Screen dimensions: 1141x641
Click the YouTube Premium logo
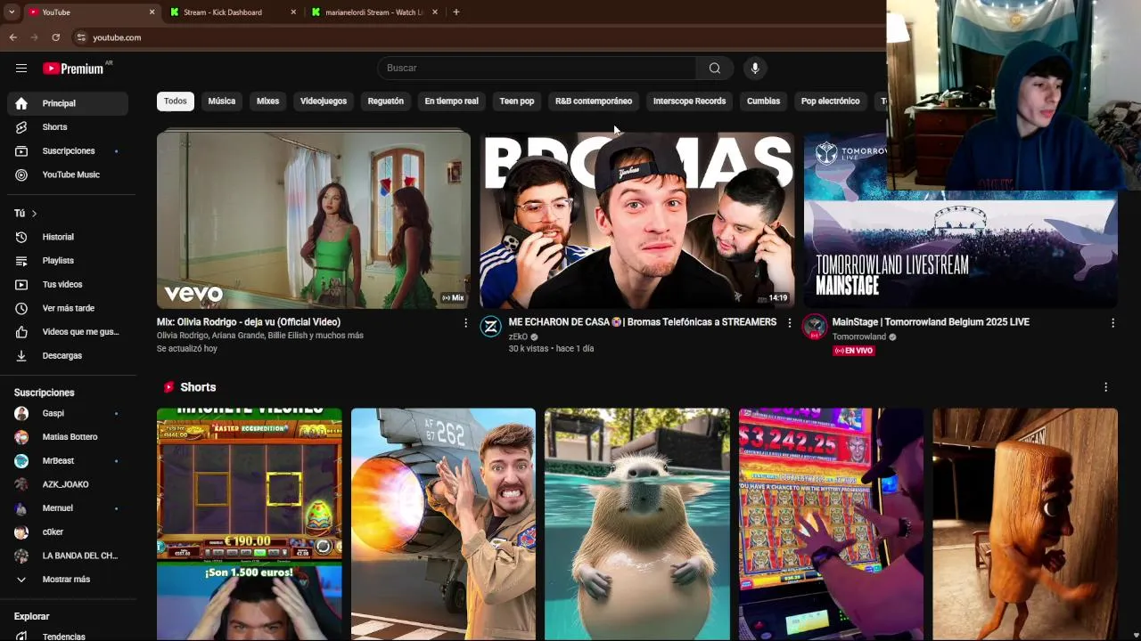coord(73,69)
